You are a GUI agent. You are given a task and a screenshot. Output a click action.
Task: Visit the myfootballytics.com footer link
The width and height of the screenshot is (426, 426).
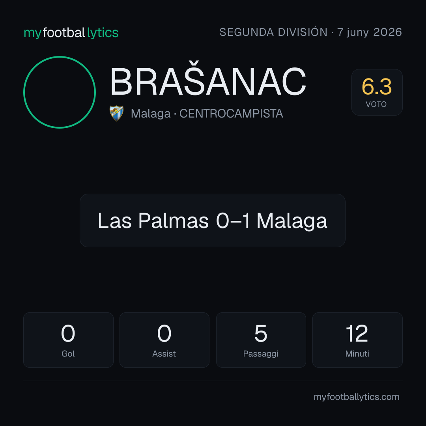click(357, 397)
